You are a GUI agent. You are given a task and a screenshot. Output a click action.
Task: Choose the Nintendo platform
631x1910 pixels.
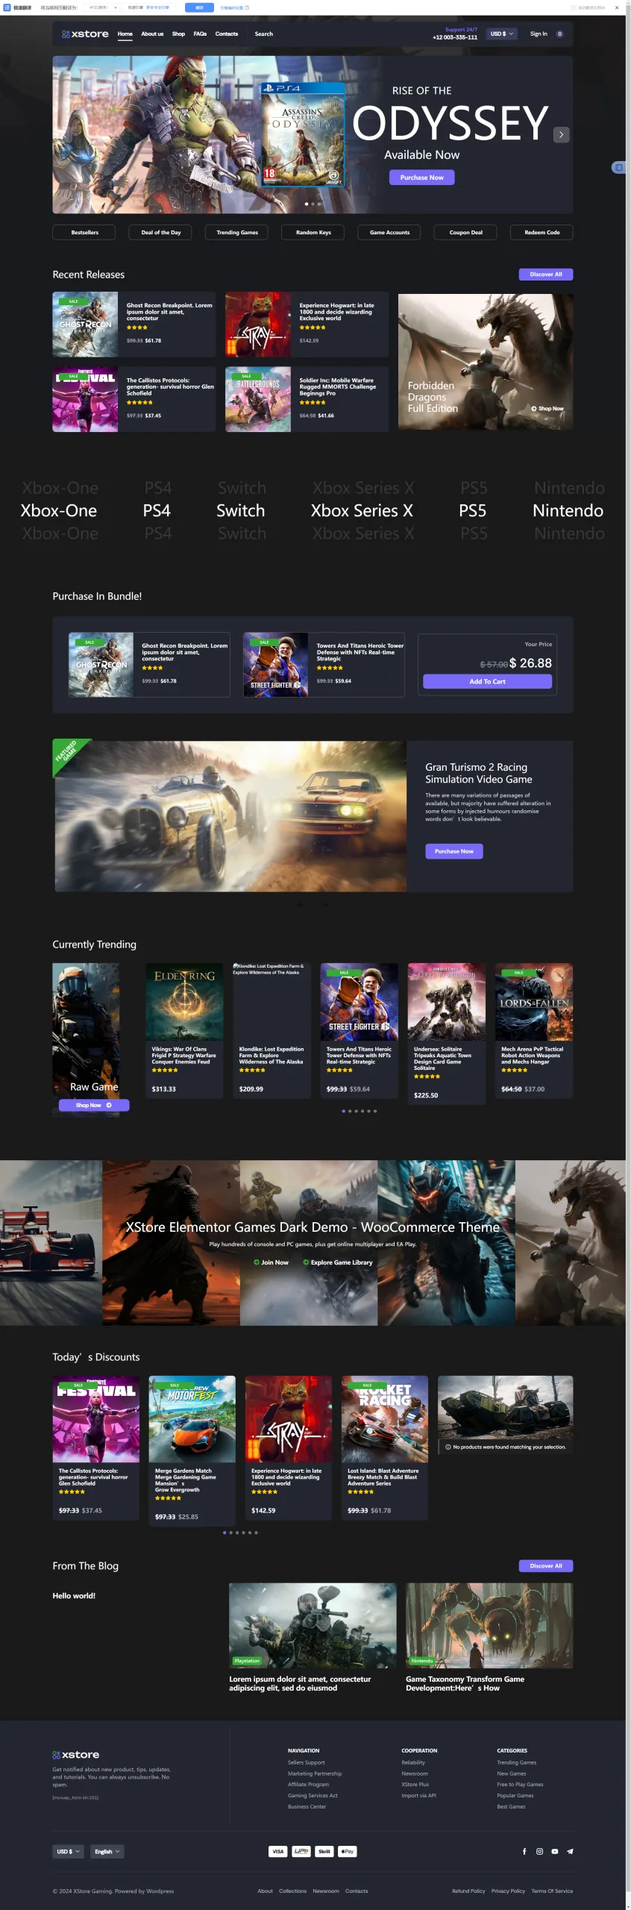568,511
